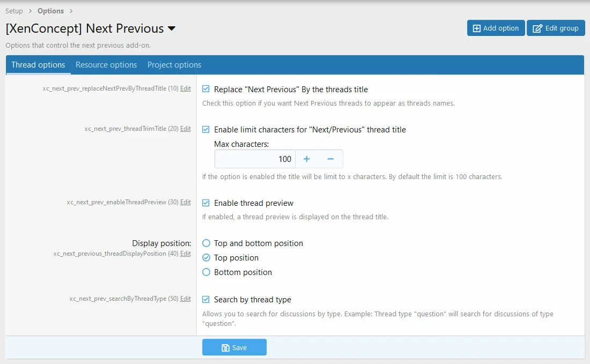The image size is (590, 364).
Task: Switch to the Resource options tab
Action: pyautogui.click(x=106, y=64)
